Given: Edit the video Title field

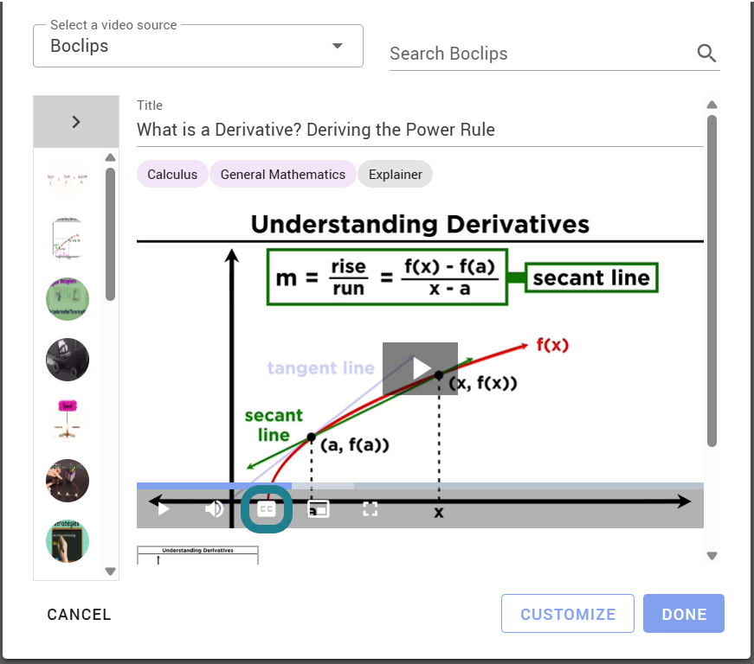Looking at the screenshot, I should [x=420, y=130].
